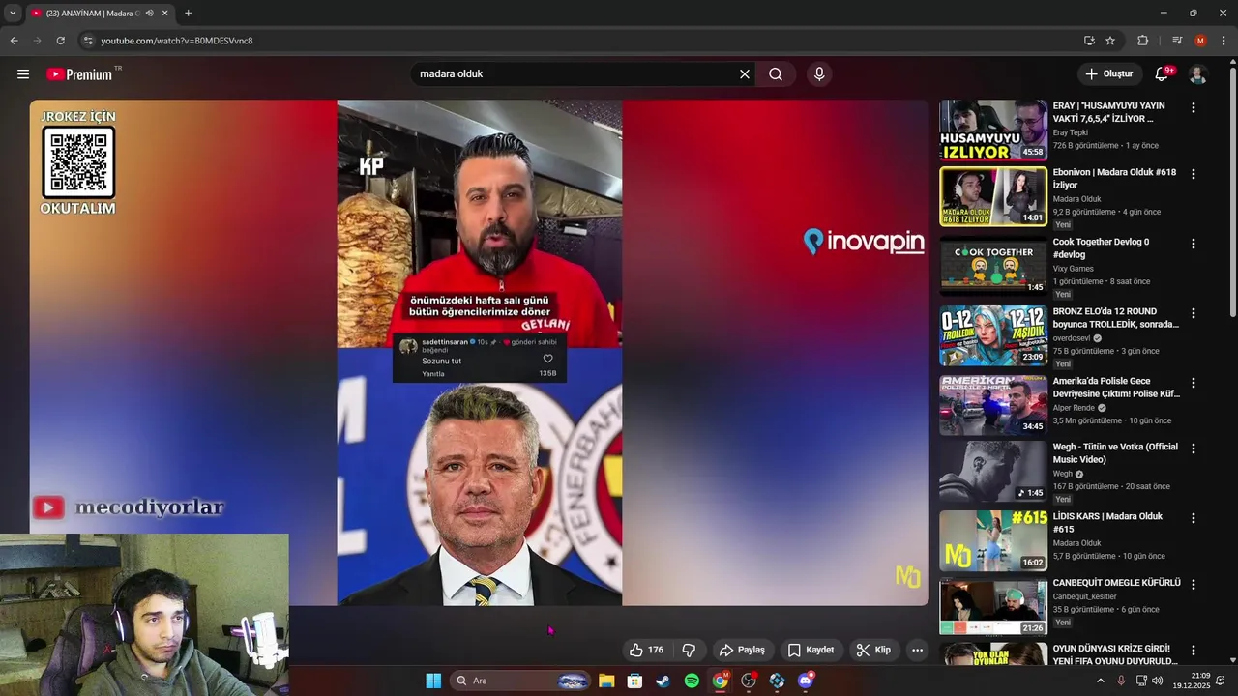Open options for ERAY HUSAMYUYU video

pyautogui.click(x=1193, y=108)
